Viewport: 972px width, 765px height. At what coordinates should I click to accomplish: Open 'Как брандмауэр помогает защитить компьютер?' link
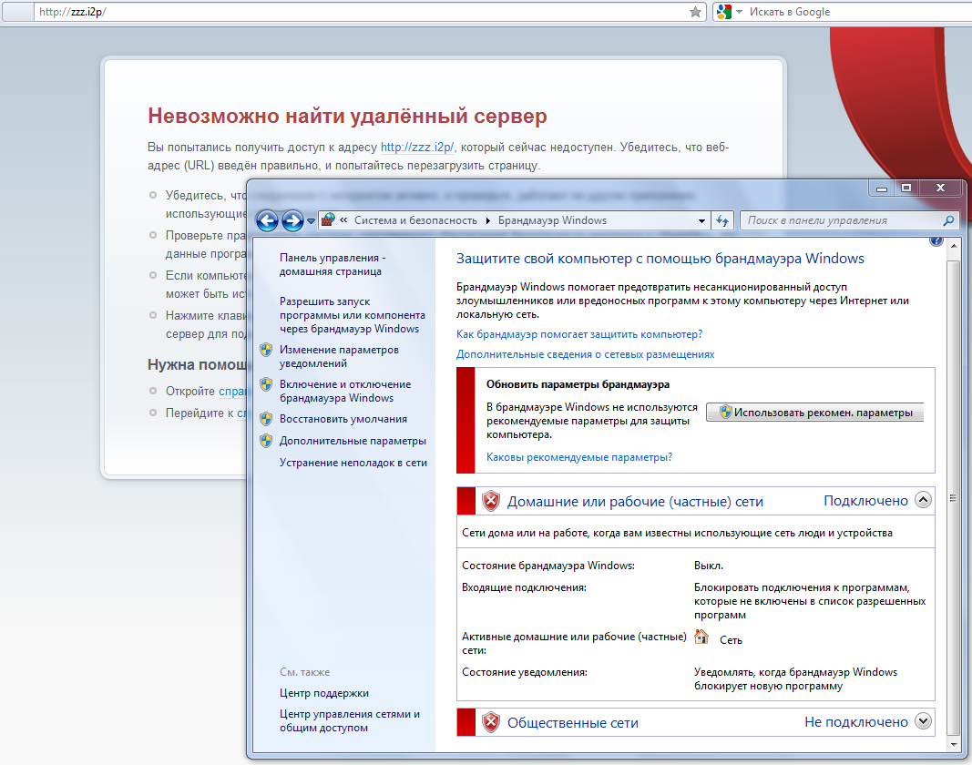pos(579,334)
